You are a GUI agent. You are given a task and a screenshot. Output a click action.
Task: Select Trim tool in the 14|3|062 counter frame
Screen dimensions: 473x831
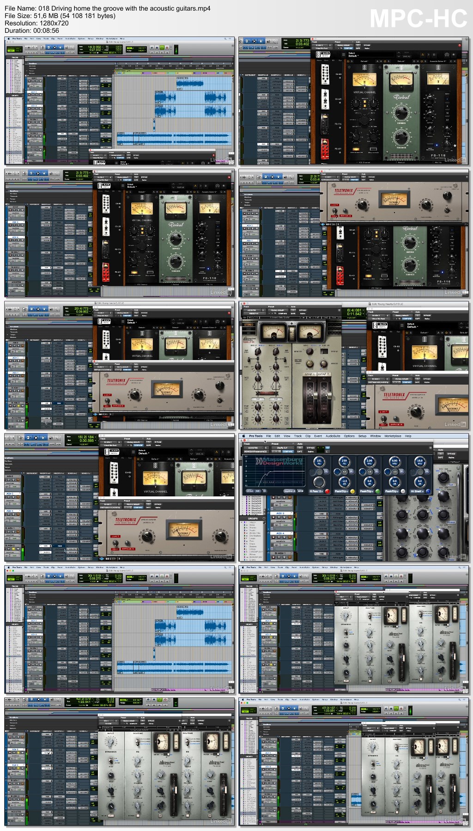[49, 47]
